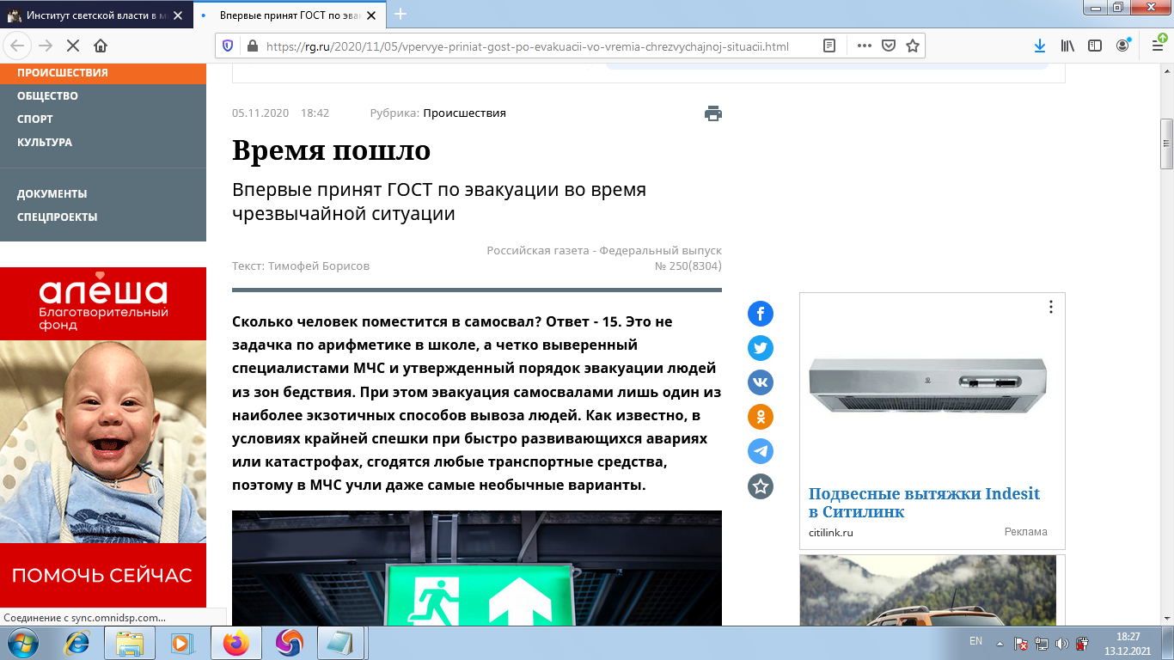Image resolution: width=1174 pixels, height=660 pixels.
Task: Bookmark the page with the star icon
Action: [x=911, y=46]
